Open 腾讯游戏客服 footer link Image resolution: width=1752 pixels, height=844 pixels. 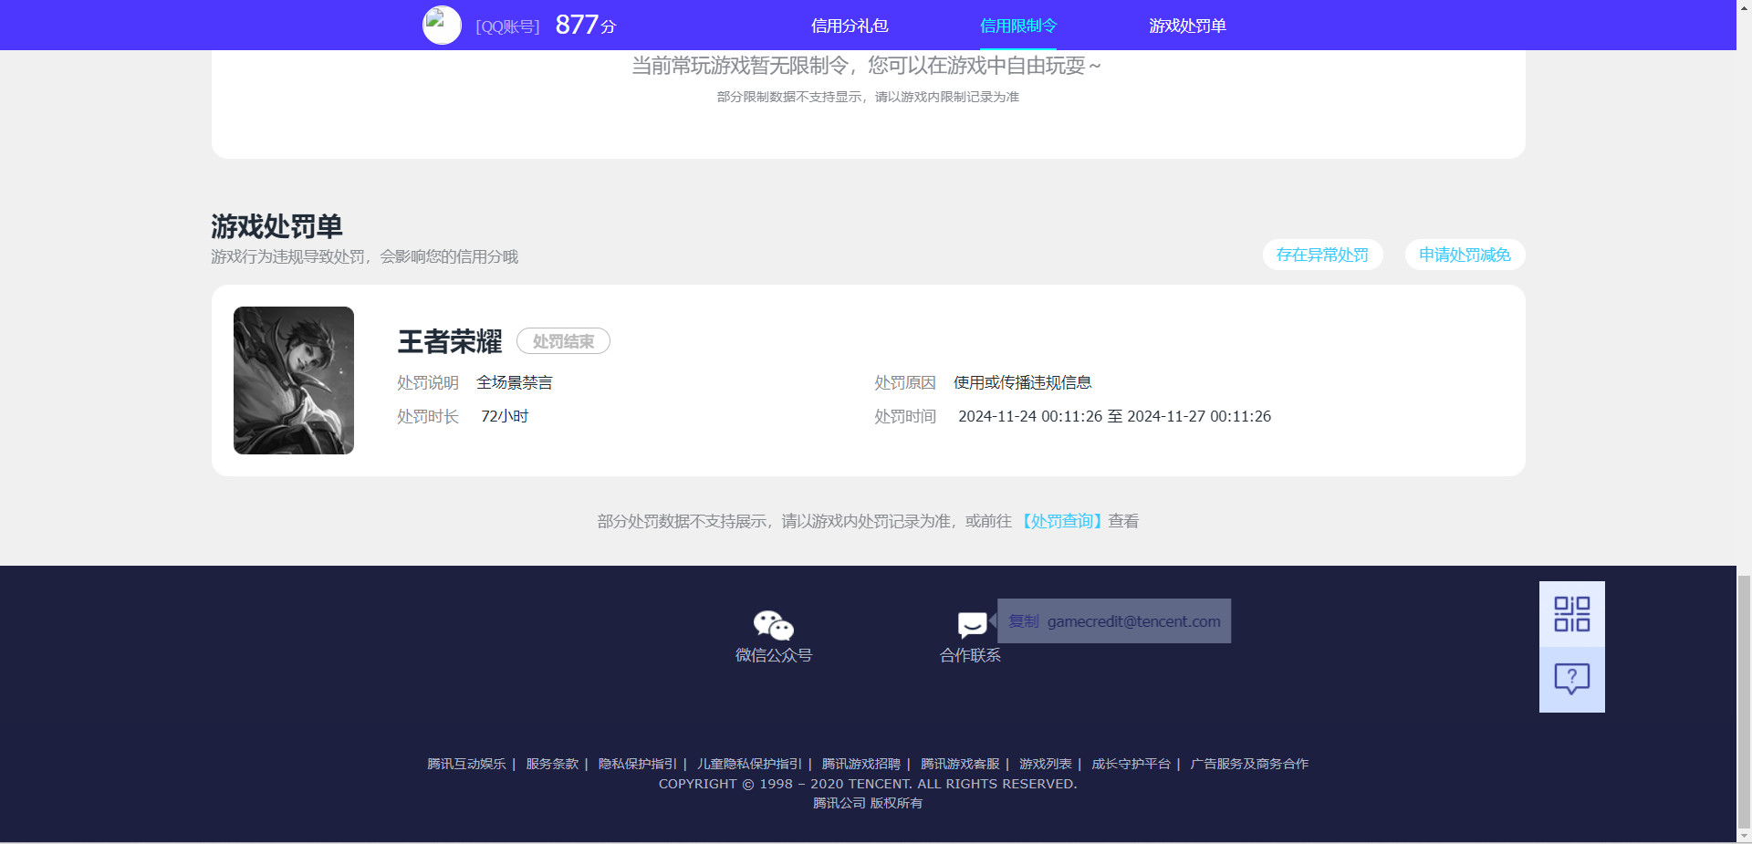pyautogui.click(x=960, y=764)
